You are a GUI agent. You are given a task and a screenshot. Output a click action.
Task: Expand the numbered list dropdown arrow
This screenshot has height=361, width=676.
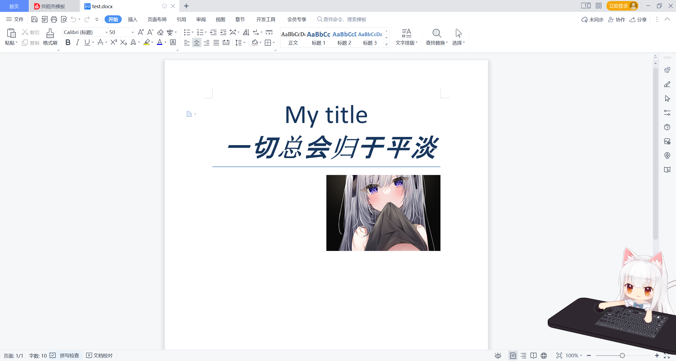click(x=206, y=32)
